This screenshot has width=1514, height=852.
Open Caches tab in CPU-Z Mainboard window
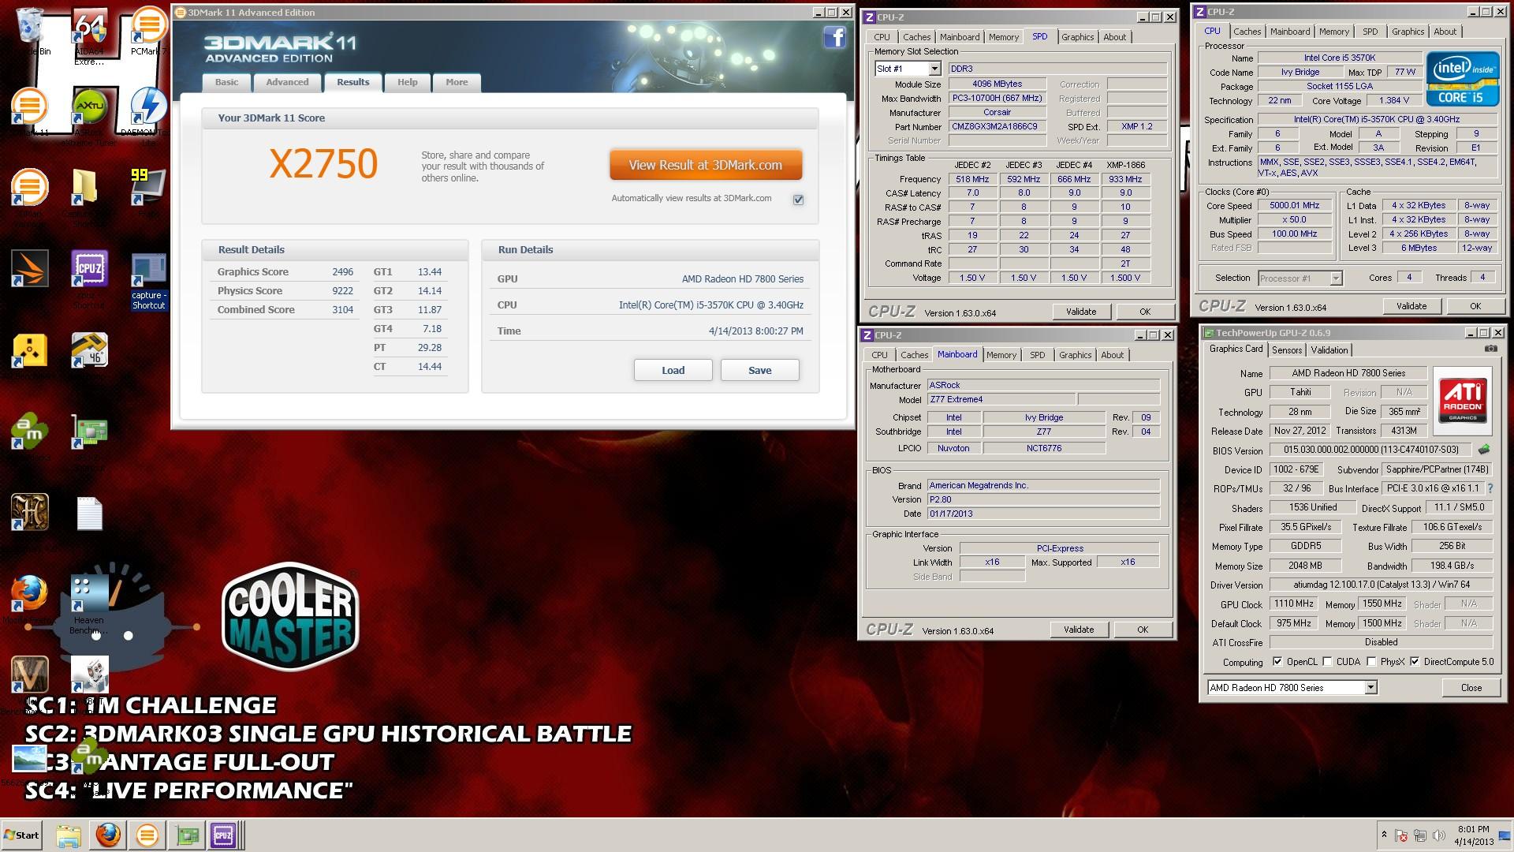pos(914,355)
